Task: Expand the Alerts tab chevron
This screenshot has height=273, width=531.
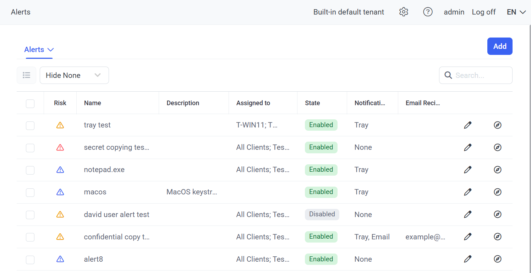Action: (50, 50)
